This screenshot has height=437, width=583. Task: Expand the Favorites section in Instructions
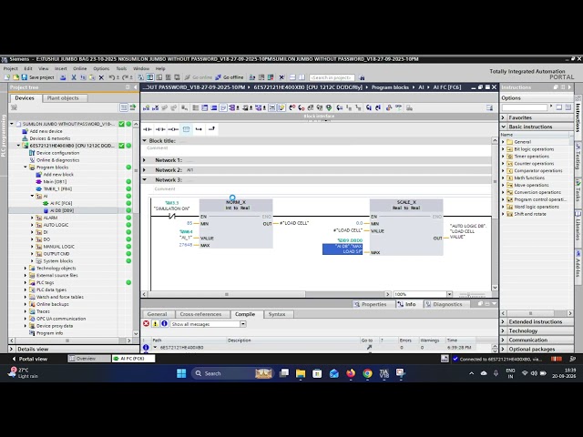pyautogui.click(x=503, y=117)
